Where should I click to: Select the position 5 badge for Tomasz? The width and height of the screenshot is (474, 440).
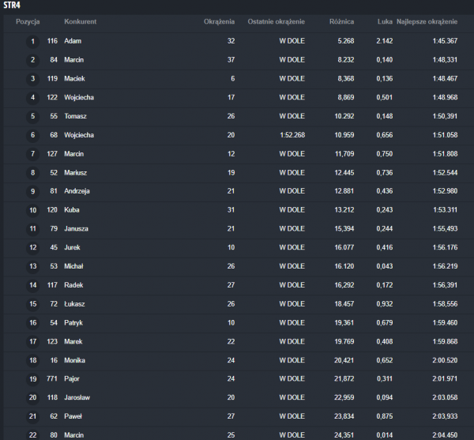pyautogui.click(x=32, y=116)
